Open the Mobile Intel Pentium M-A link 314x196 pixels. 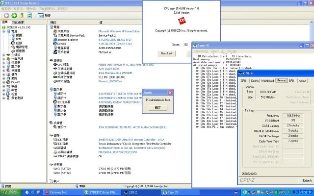click(x=126, y=65)
